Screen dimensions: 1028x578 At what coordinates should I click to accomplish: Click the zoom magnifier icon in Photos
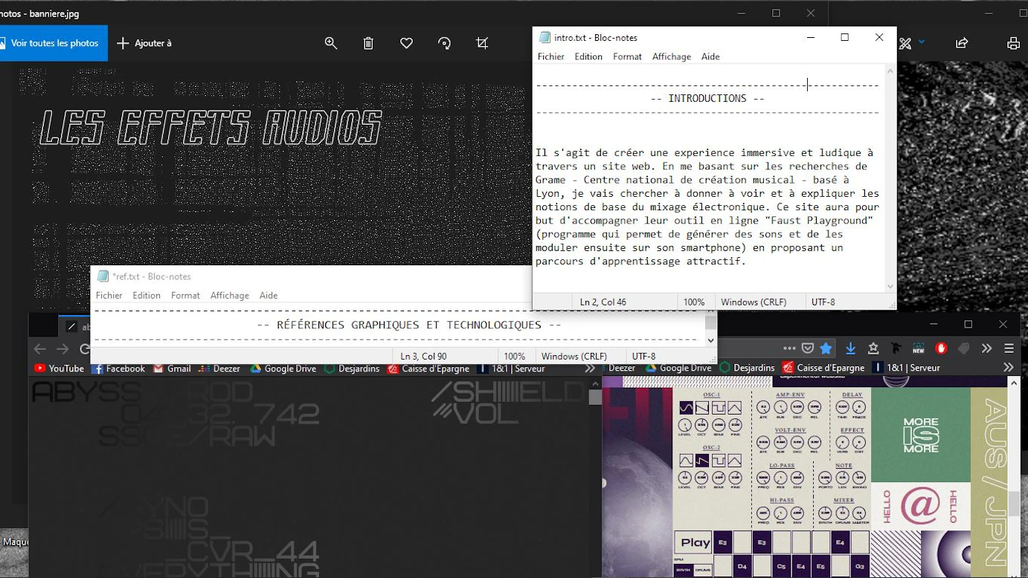tap(331, 43)
